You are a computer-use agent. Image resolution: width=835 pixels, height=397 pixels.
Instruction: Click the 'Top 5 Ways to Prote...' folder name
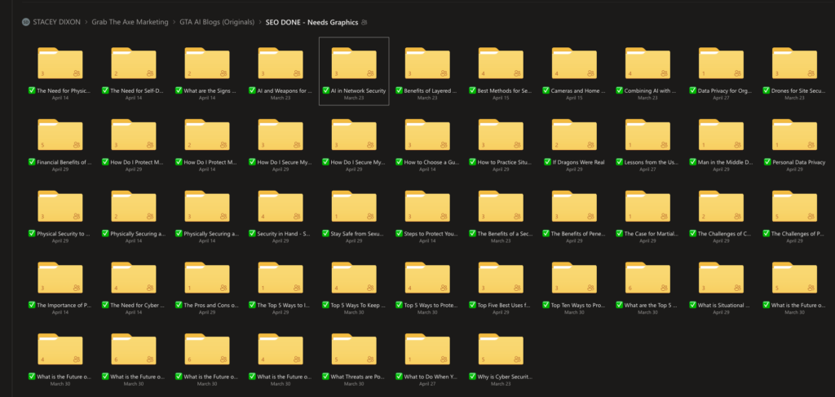pyautogui.click(x=431, y=306)
